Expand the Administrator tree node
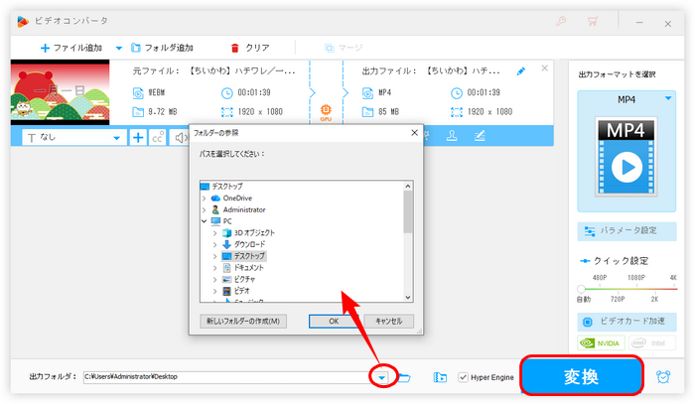Image resolution: width=695 pixels, height=404 pixels. click(204, 210)
